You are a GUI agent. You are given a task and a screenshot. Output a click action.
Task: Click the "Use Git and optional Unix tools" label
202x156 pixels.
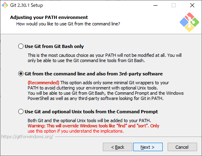point(91,112)
